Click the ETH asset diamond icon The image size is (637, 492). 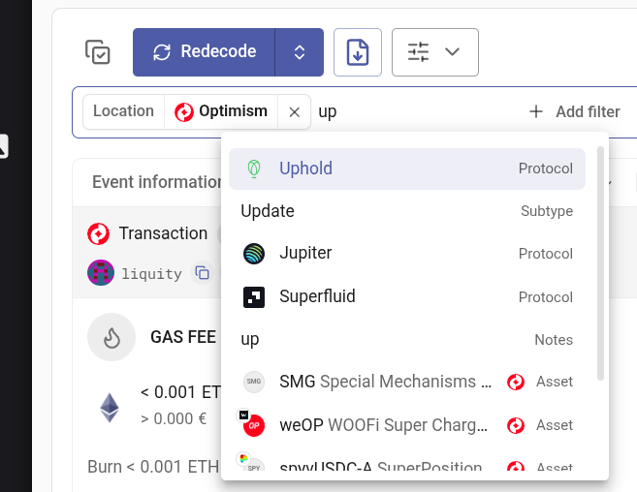[110, 408]
